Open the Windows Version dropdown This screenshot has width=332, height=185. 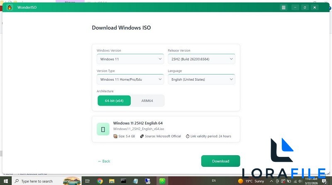(130, 59)
